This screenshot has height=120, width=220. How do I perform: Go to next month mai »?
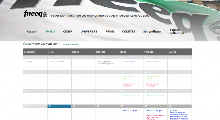(x=75, y=44)
